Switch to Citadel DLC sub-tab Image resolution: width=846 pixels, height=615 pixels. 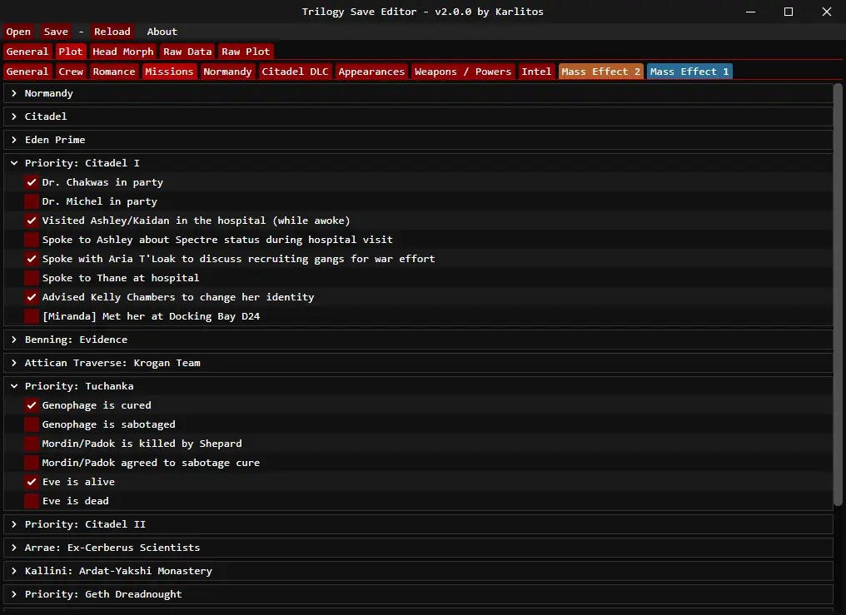(295, 71)
